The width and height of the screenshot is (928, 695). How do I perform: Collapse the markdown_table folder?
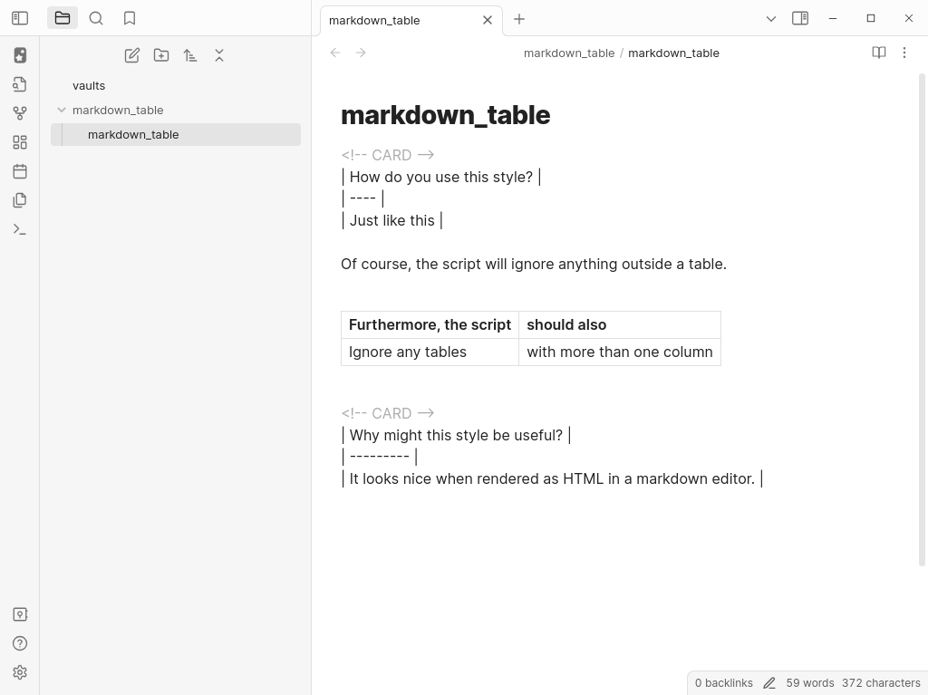click(62, 110)
